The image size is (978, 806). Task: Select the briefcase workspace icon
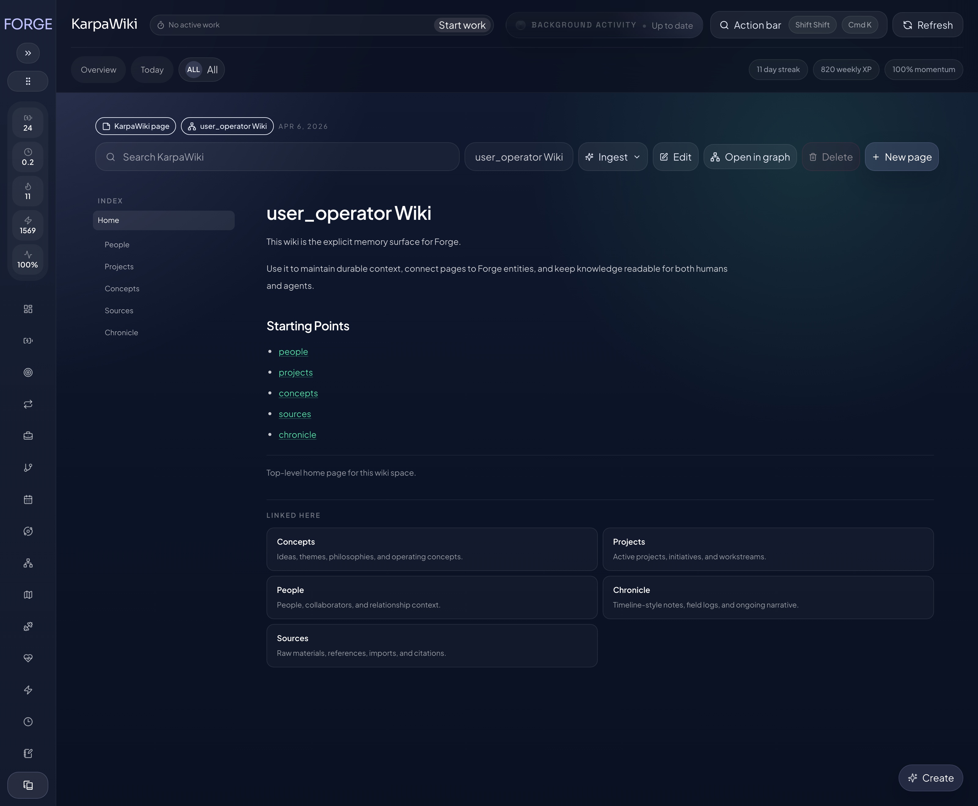(28, 435)
